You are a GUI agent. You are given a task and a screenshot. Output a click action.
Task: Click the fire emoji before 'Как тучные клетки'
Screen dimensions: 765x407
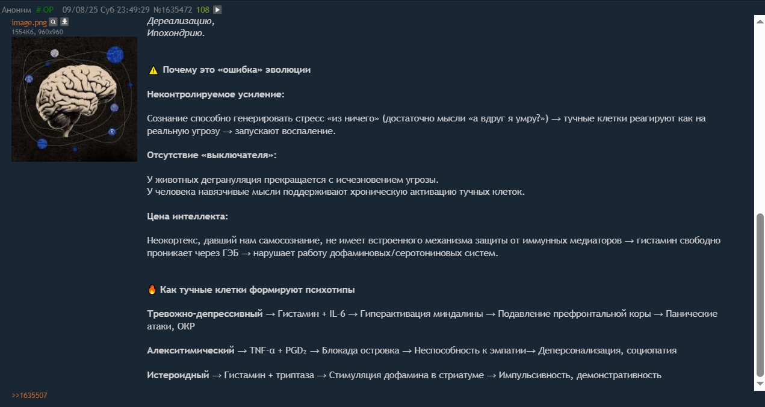coord(152,290)
